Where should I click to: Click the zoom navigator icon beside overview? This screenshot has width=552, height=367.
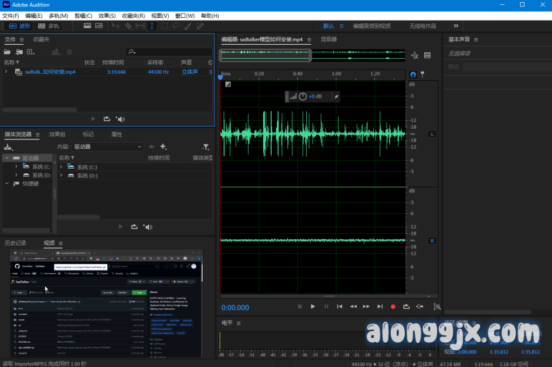pyautogui.click(x=415, y=55)
